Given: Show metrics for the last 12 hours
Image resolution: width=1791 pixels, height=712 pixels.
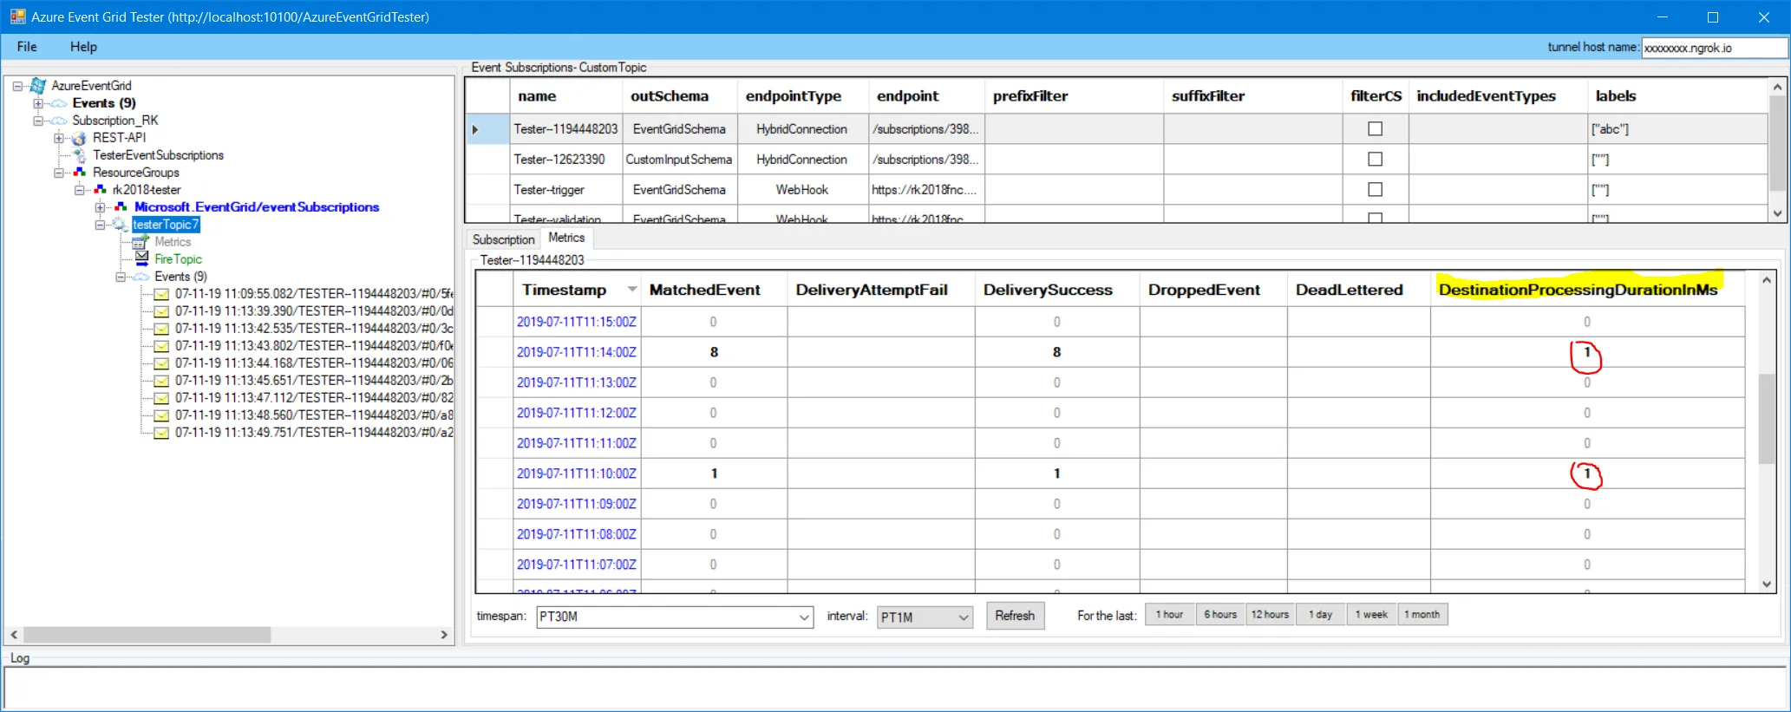Looking at the screenshot, I should (x=1270, y=615).
